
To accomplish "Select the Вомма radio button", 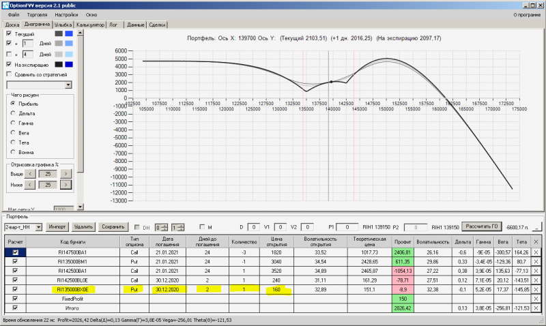I will pyautogui.click(x=13, y=152).
